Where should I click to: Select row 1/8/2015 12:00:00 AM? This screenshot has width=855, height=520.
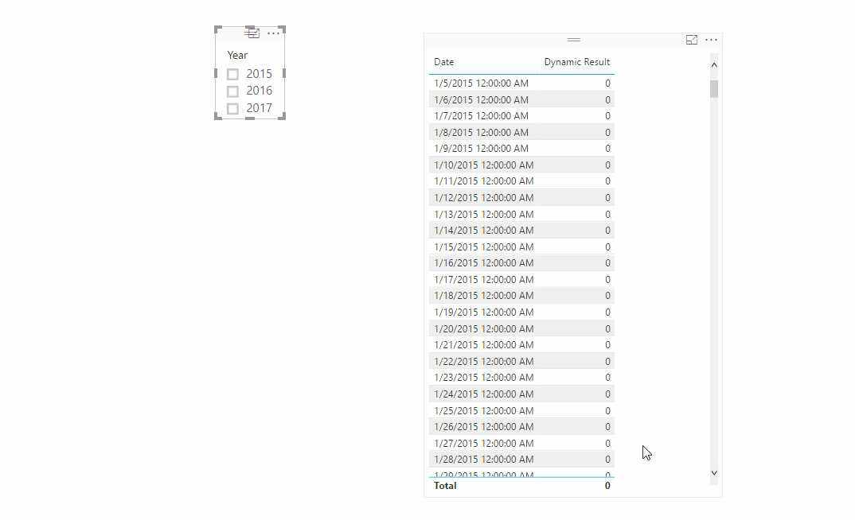click(x=521, y=132)
